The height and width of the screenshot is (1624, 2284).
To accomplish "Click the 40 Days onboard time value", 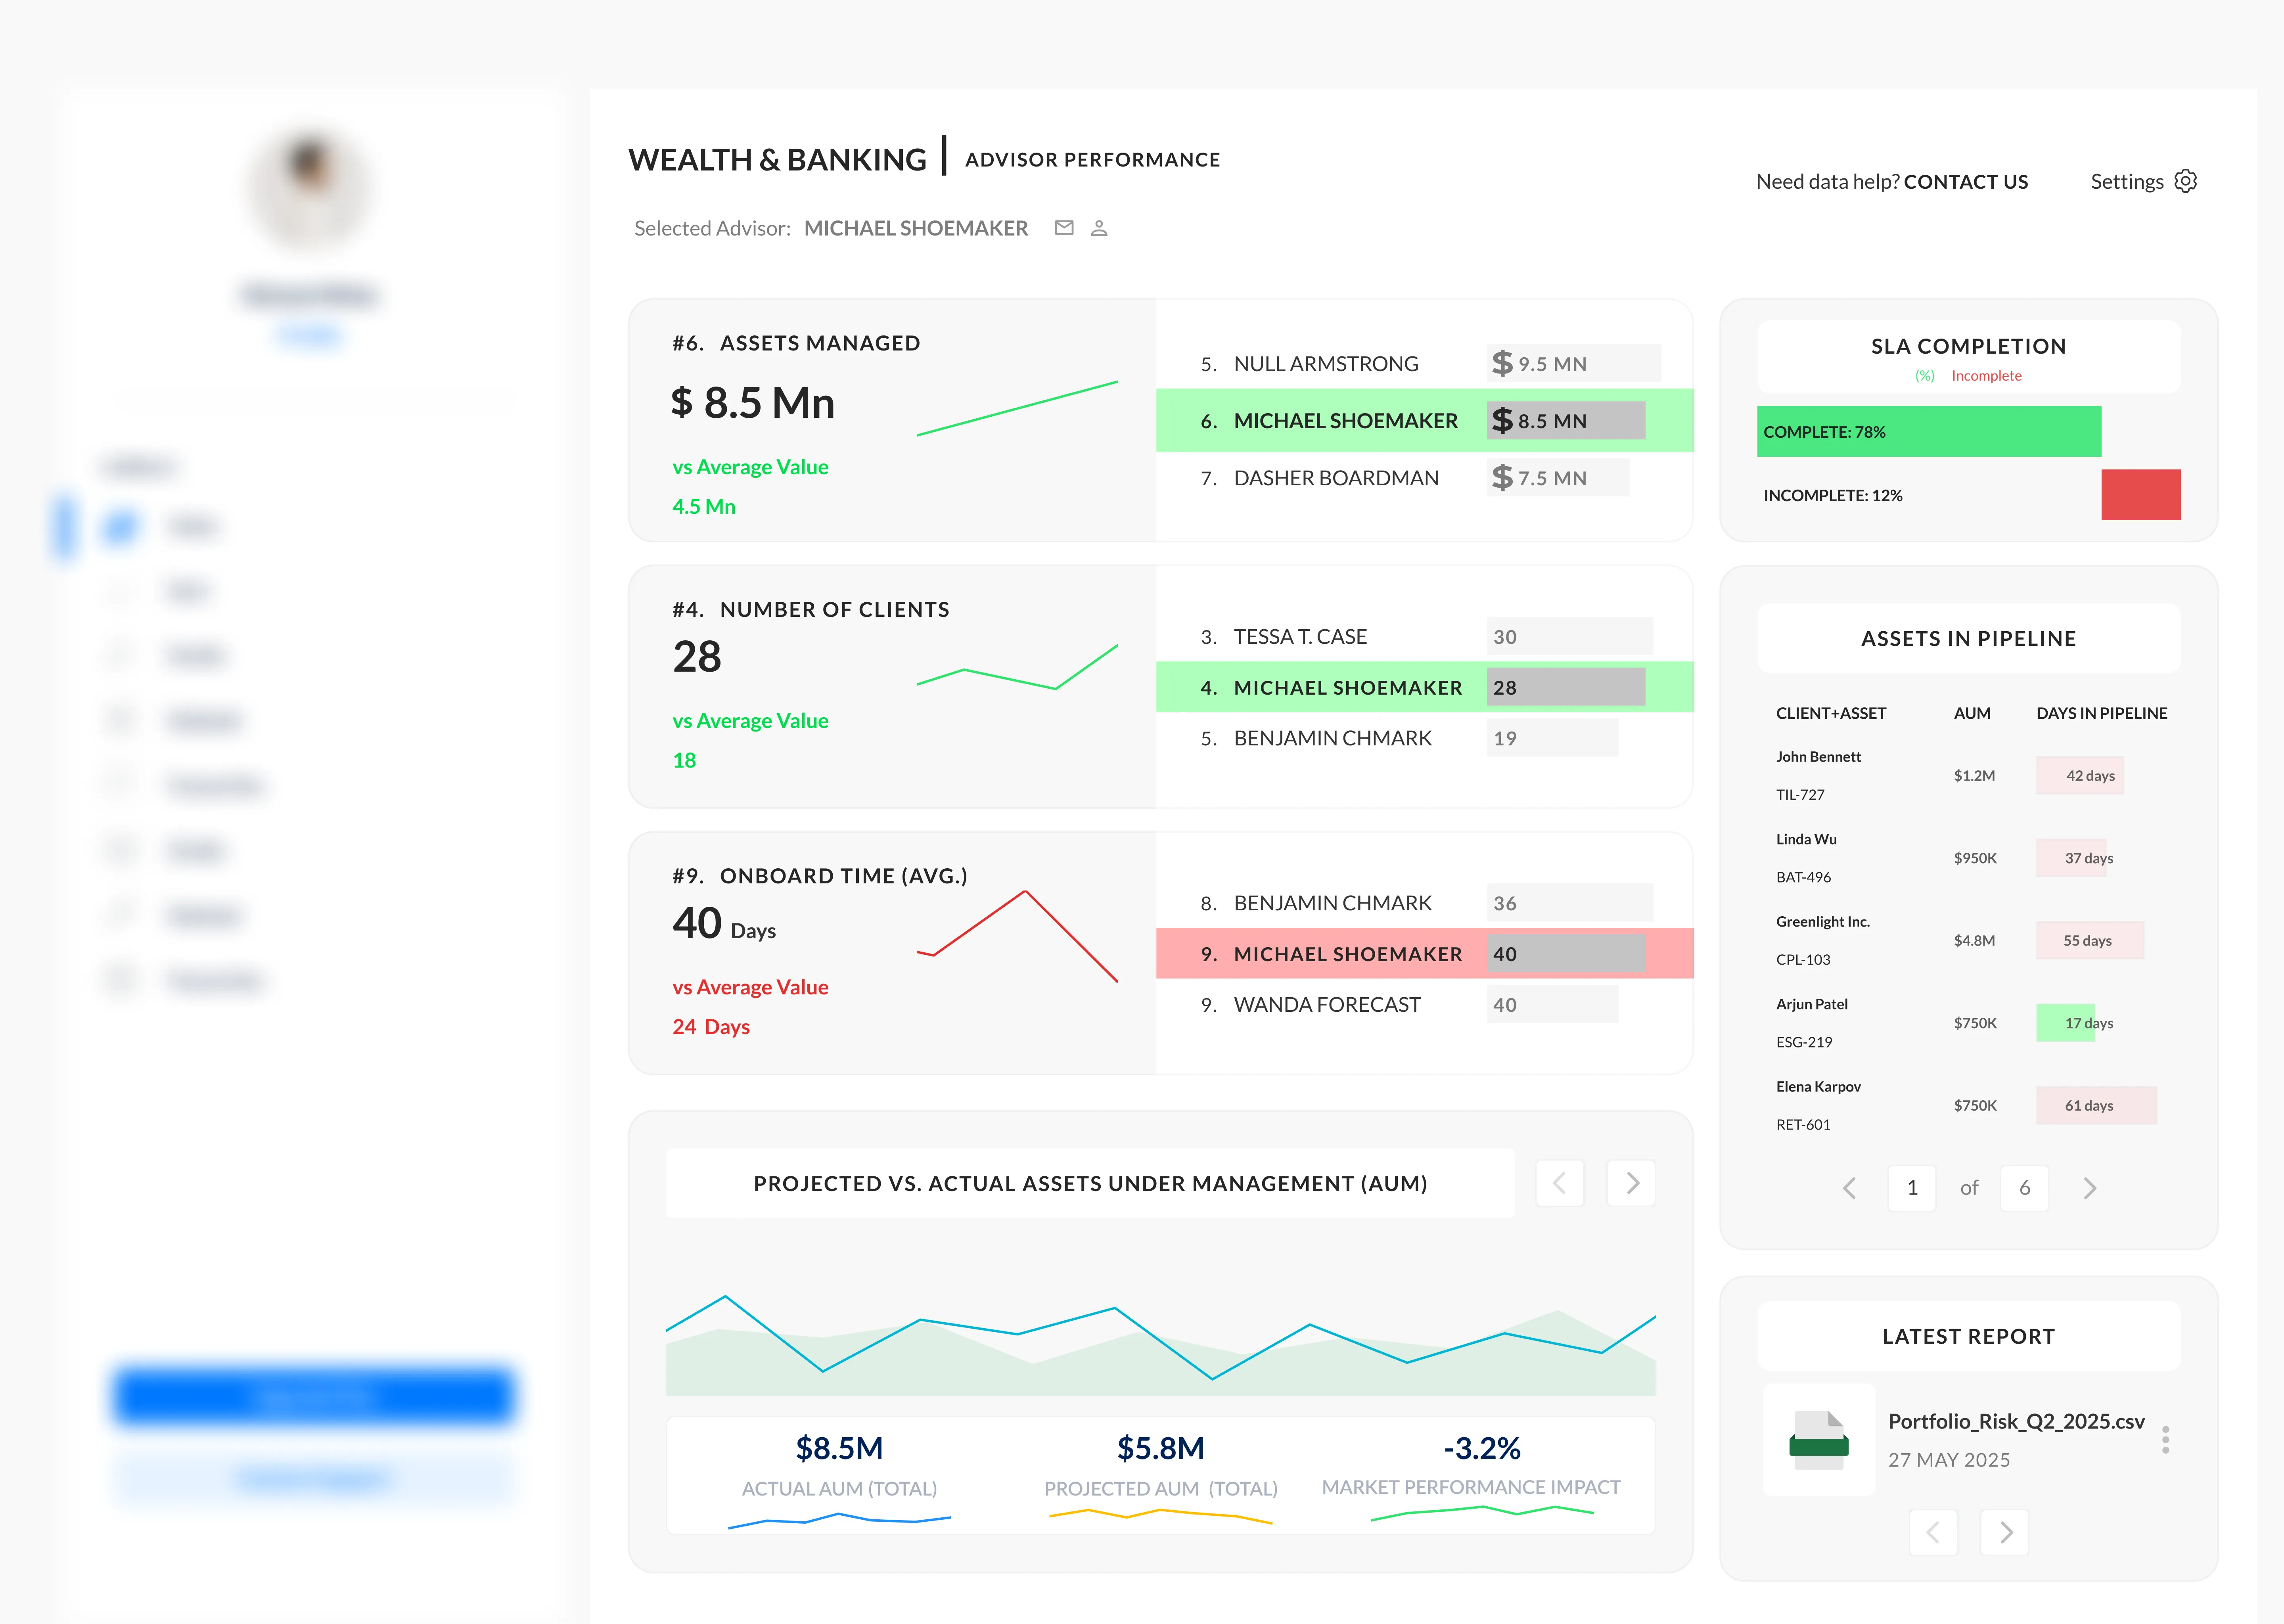I will [x=724, y=923].
